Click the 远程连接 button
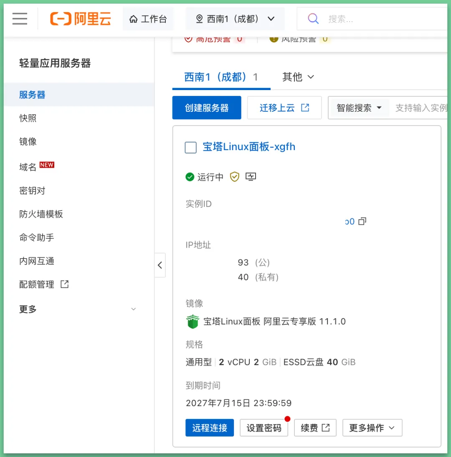The image size is (451, 457). coord(210,427)
